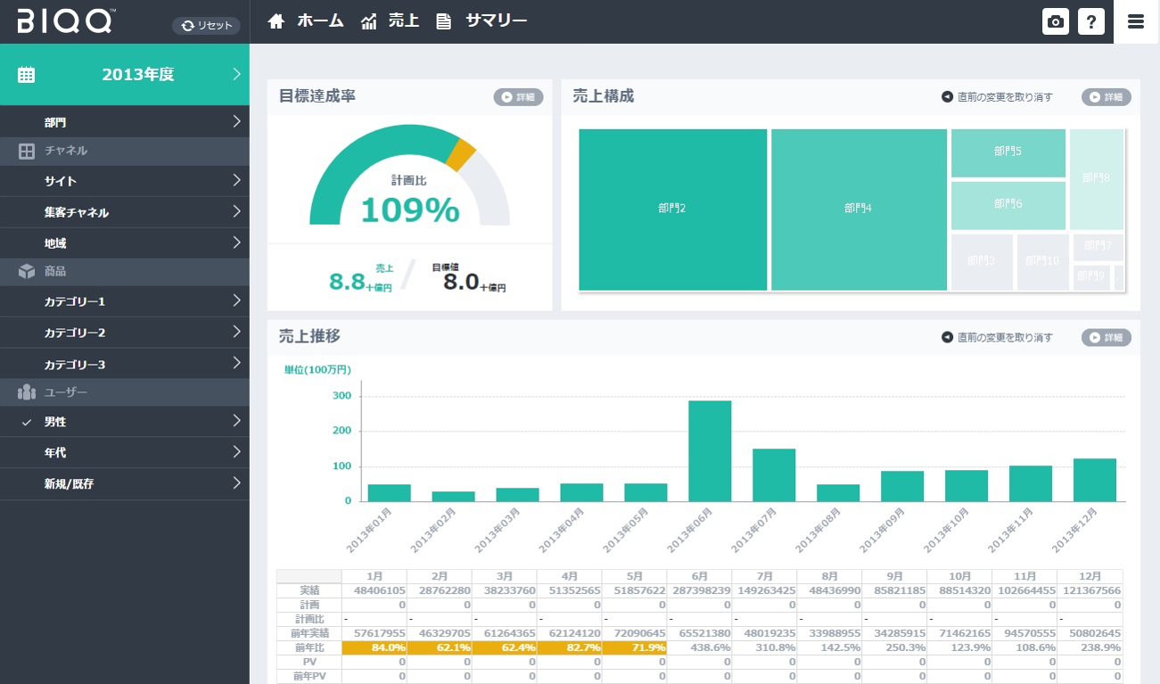Select the 部門9 treemap block

(1091, 277)
